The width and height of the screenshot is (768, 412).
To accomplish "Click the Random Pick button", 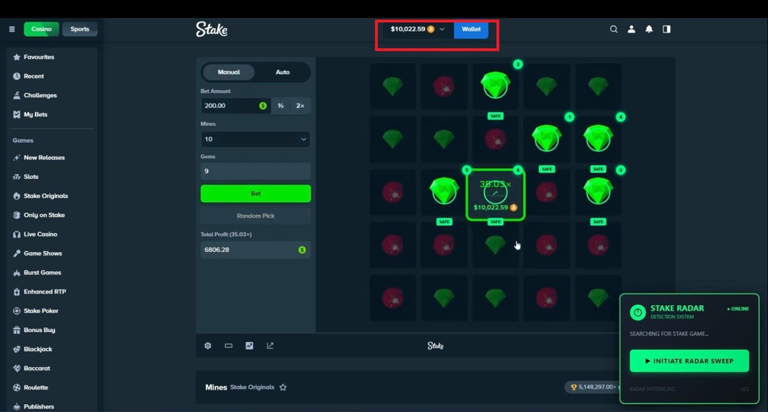I will point(256,216).
